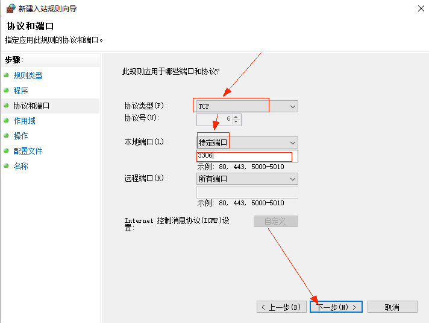This screenshot has height=323, width=429.
Task: Increase the 协议号 value with up arrow
Action: [236, 117]
